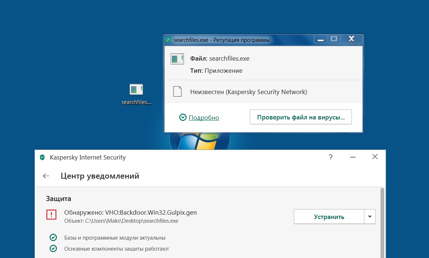Open Kaspersky help question mark
This screenshot has width=429, height=258.
[x=331, y=157]
